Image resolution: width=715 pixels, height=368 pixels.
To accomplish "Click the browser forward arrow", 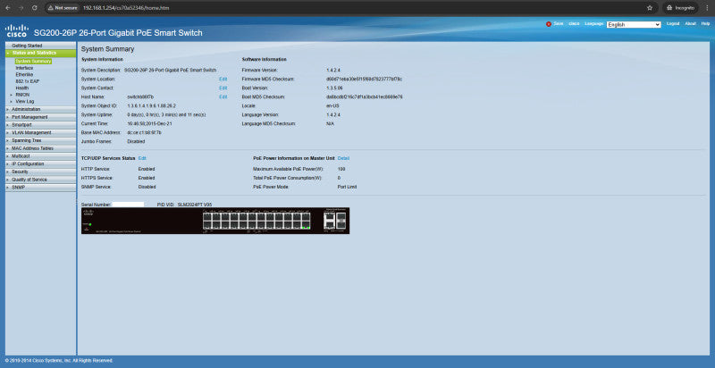I will pos(21,8).
